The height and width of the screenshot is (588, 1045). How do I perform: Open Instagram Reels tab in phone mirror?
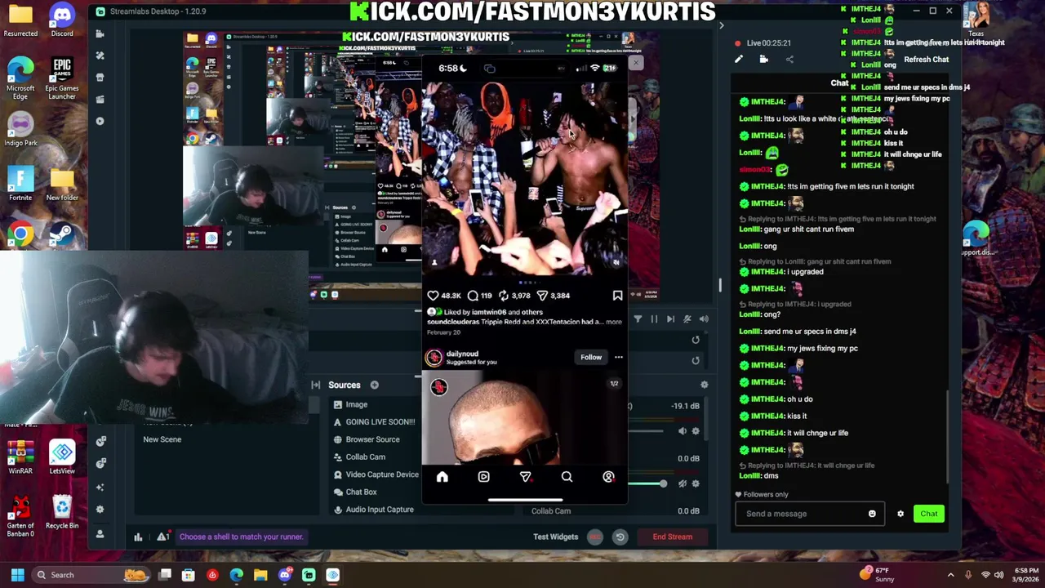click(x=483, y=477)
